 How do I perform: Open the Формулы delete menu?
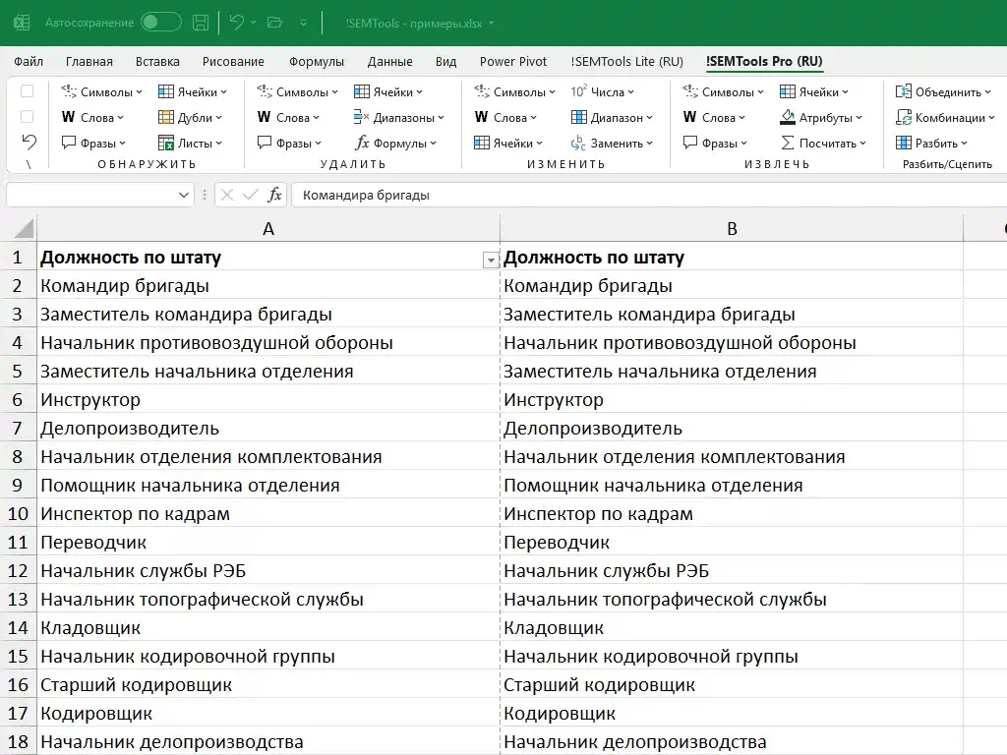click(395, 144)
